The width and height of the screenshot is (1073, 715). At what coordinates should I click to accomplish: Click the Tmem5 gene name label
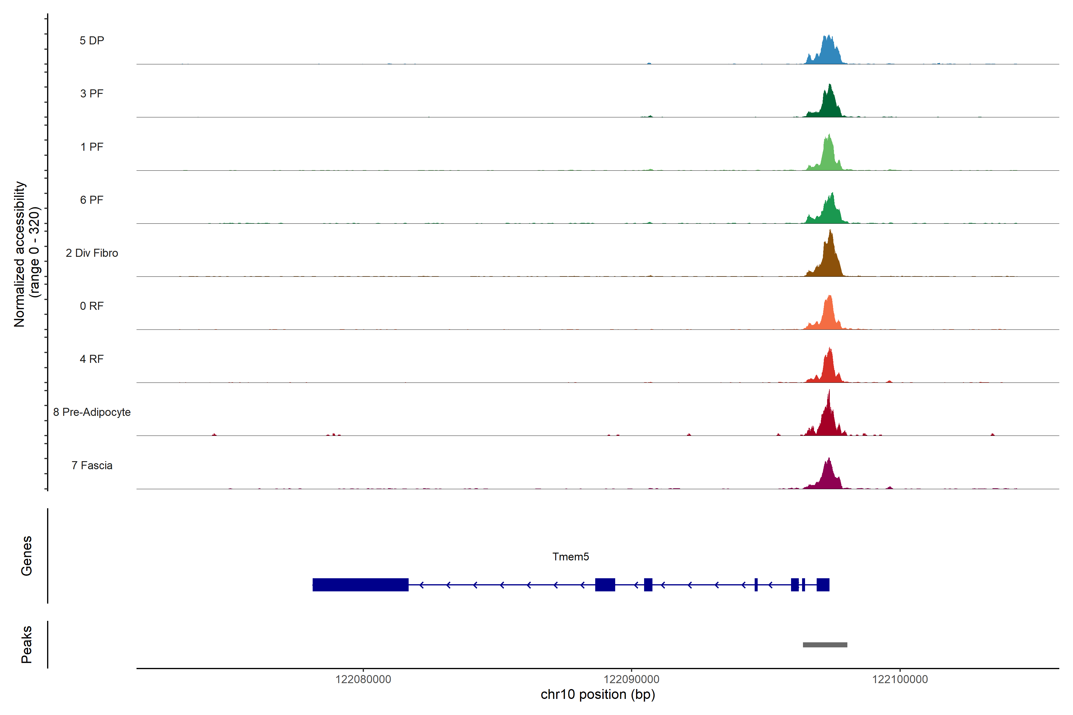(x=570, y=557)
